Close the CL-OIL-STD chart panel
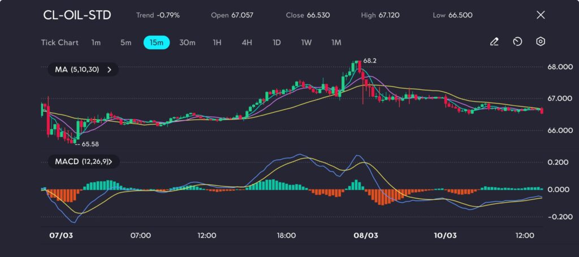The image size is (579, 257). [541, 15]
